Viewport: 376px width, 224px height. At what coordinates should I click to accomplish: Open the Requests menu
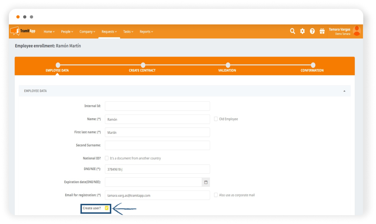pos(109,31)
